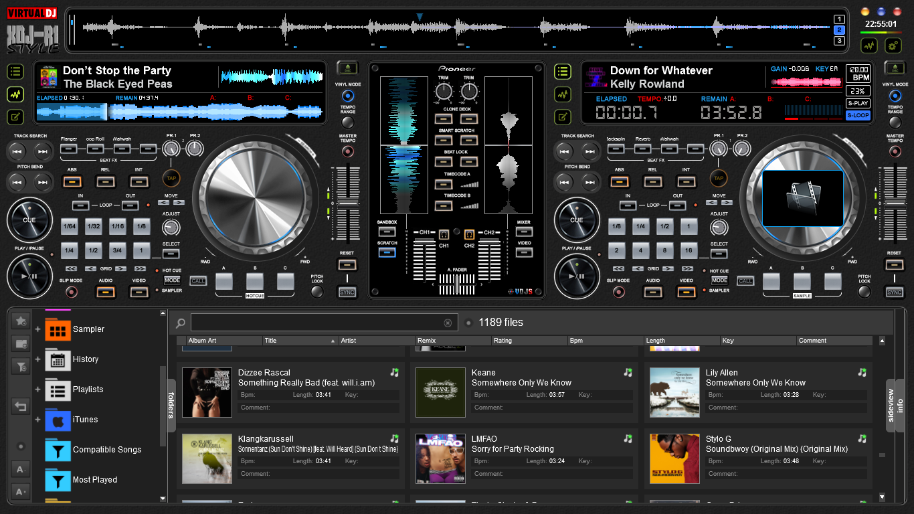The width and height of the screenshot is (914, 514).
Task: Click waveform display icon beside settings gear
Action: pyautogui.click(x=869, y=46)
